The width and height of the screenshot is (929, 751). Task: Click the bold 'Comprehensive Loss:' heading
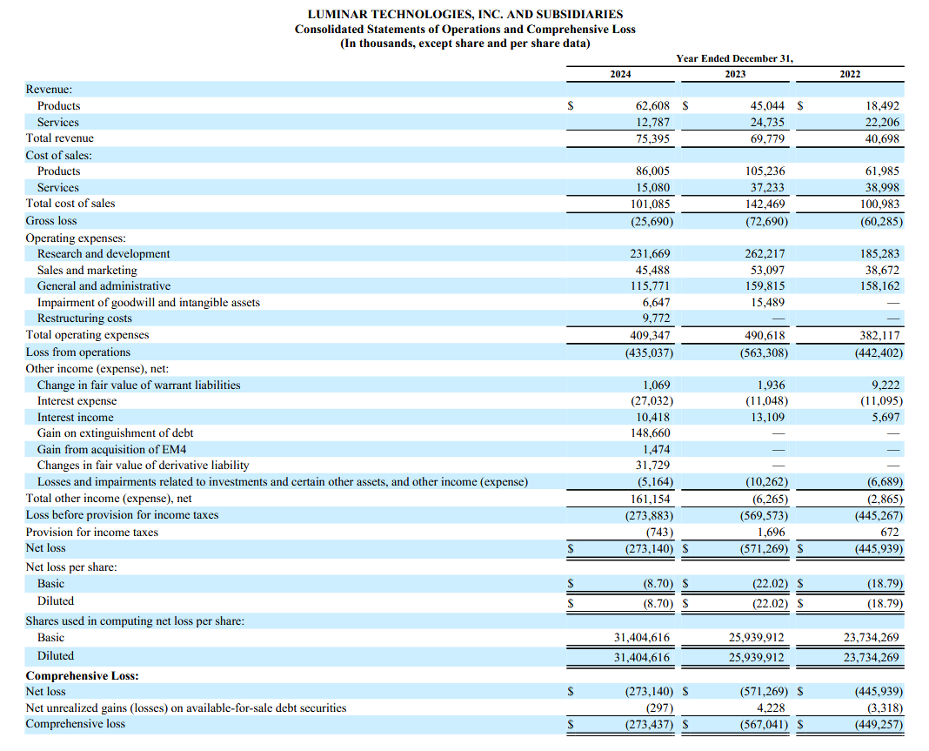83,675
